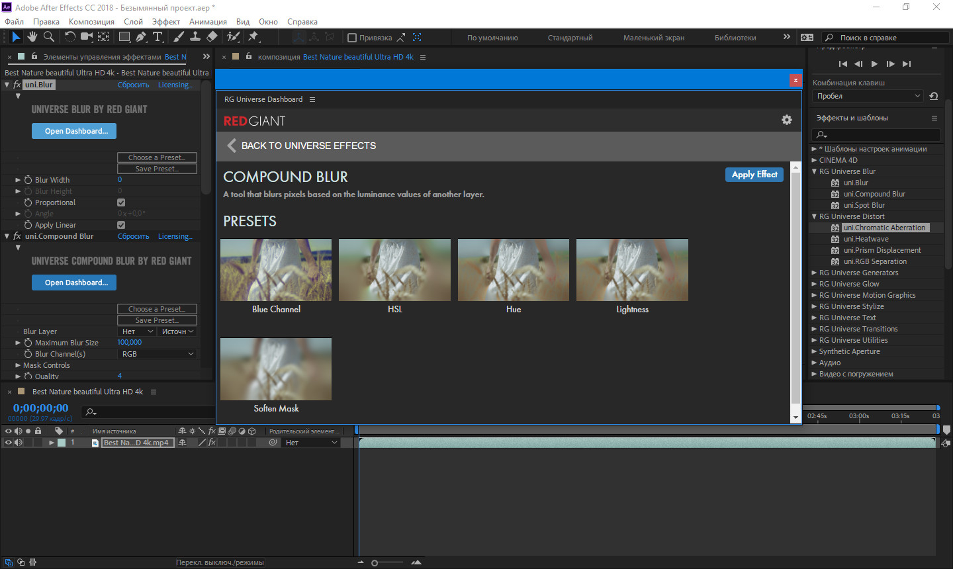
Task: Select the Rotation tool
Action: pos(70,37)
